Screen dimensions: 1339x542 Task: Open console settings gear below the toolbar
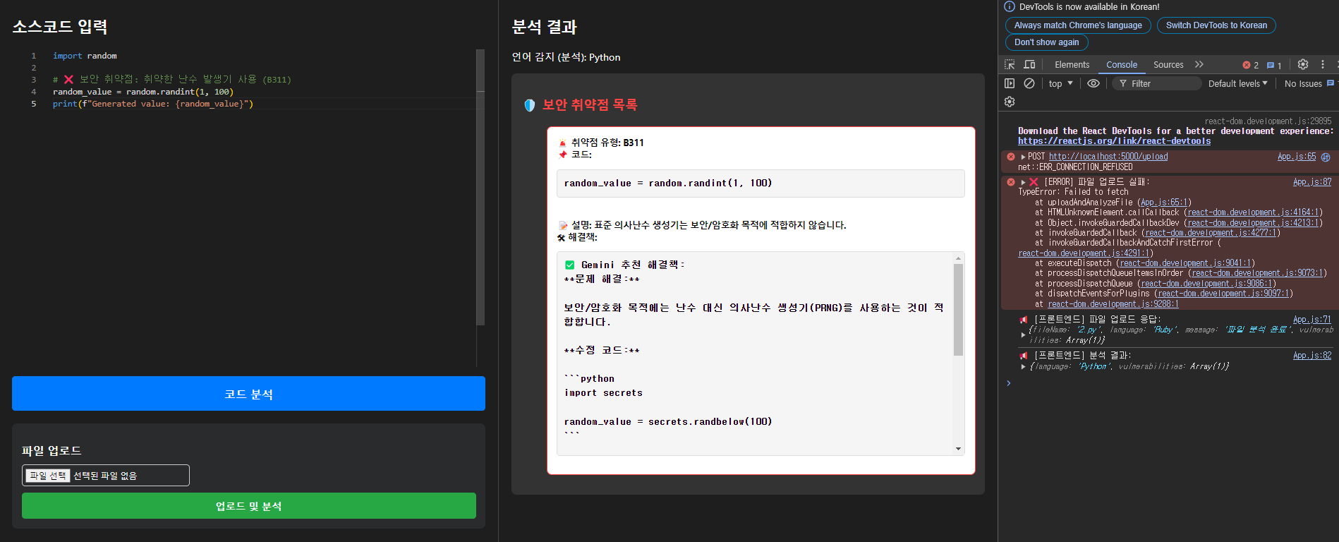pos(1010,102)
